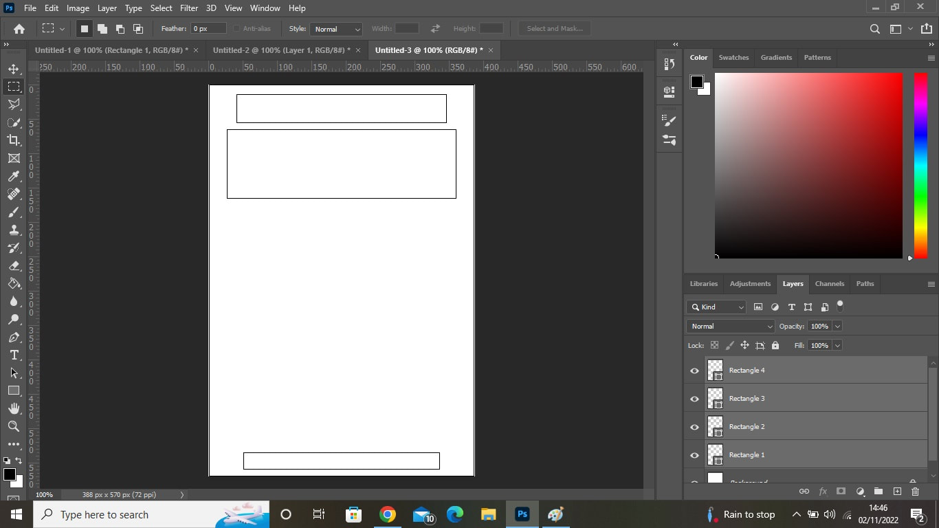Switch to the Channels tab
The image size is (939, 528).
[829, 284]
